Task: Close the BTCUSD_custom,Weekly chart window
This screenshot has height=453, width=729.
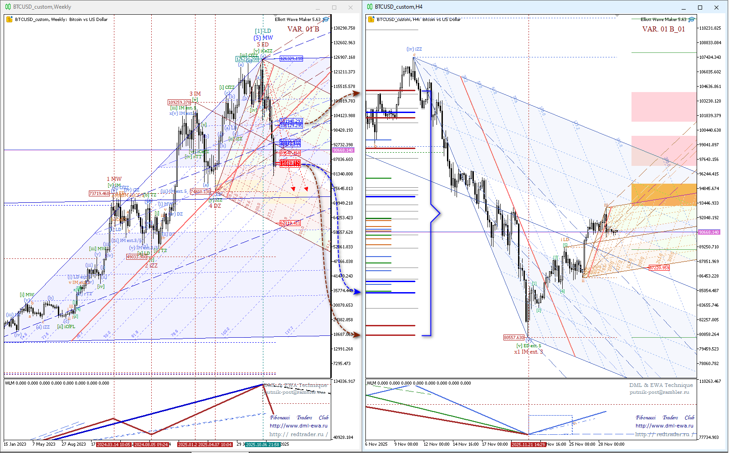Action: 350,7
